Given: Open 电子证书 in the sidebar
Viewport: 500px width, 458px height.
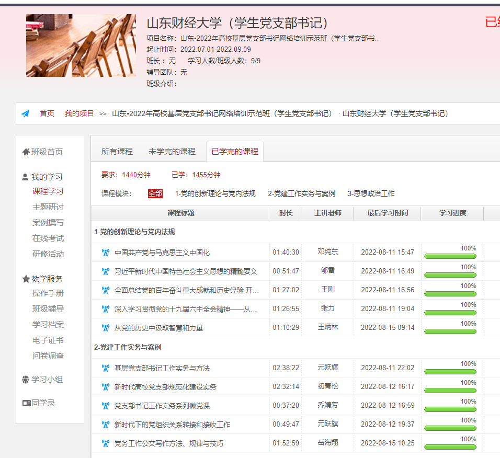Looking at the screenshot, I should tap(48, 340).
